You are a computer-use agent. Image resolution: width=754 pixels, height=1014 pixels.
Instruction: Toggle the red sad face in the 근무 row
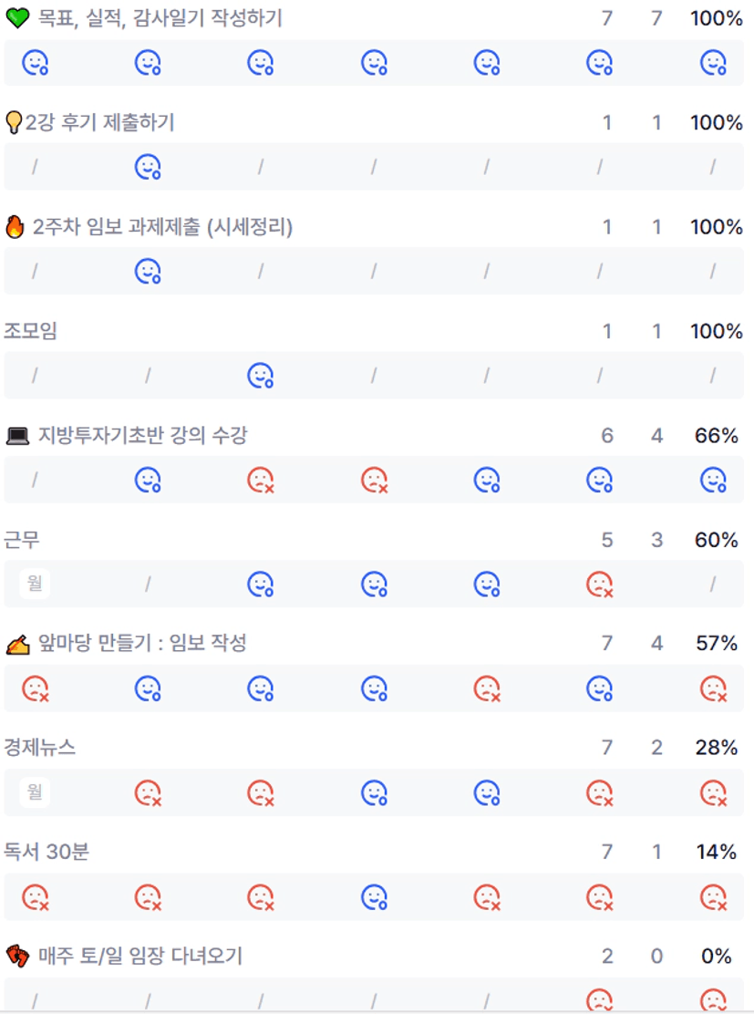599,585
